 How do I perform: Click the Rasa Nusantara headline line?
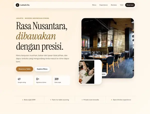pos(41,26)
